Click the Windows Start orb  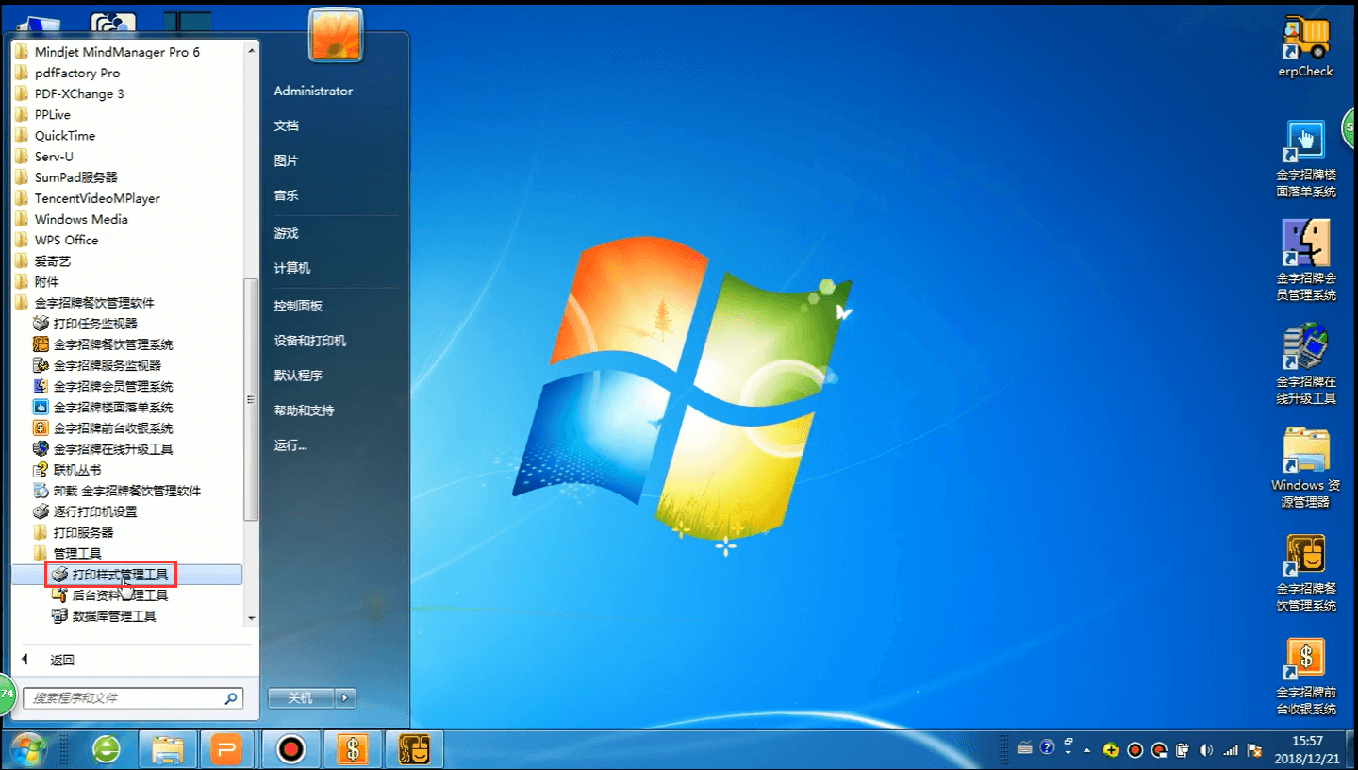coord(28,750)
